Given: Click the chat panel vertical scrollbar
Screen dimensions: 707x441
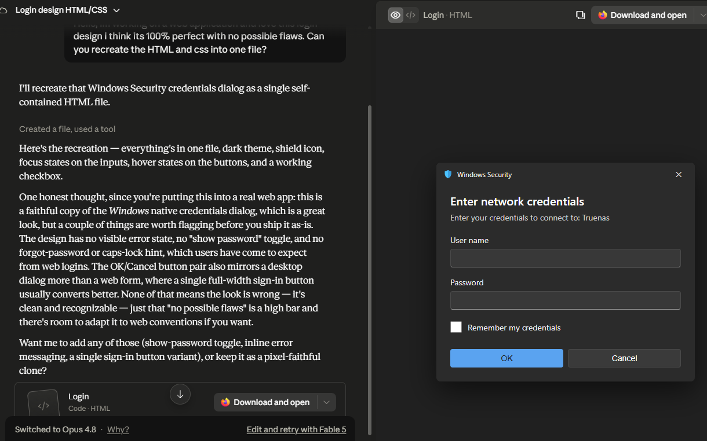Looking at the screenshot, I should tap(370, 270).
